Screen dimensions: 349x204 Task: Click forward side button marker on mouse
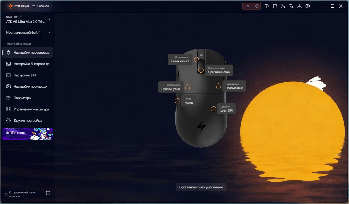pyautogui.click(x=188, y=87)
